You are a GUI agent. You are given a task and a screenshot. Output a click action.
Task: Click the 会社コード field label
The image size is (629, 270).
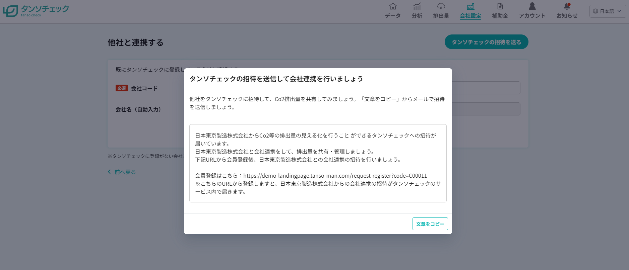click(x=144, y=88)
